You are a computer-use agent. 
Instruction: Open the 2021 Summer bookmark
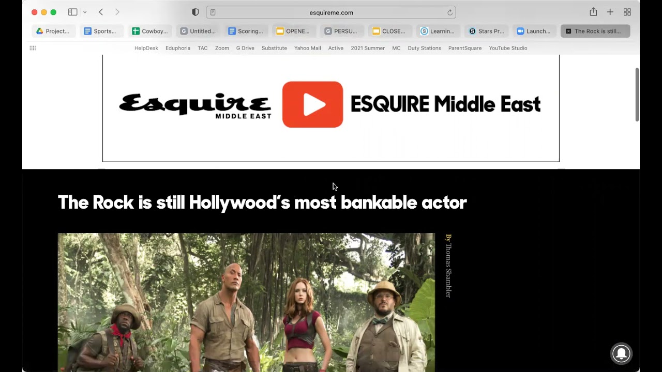[368, 48]
